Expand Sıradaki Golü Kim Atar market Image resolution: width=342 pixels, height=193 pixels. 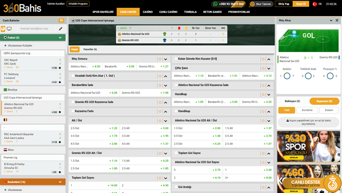tap(166, 76)
